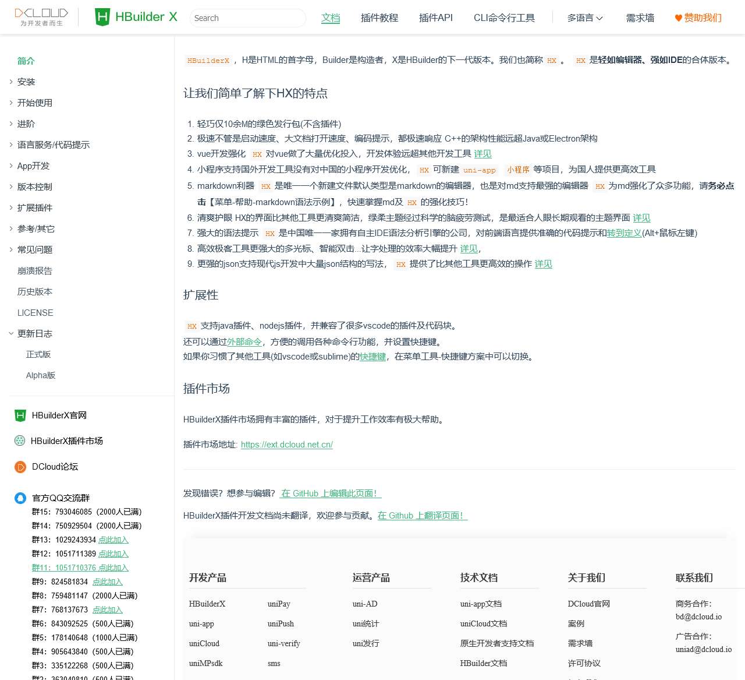Click the HBuilderX插件市场 icon
Image resolution: width=745 pixels, height=680 pixels.
click(20, 441)
